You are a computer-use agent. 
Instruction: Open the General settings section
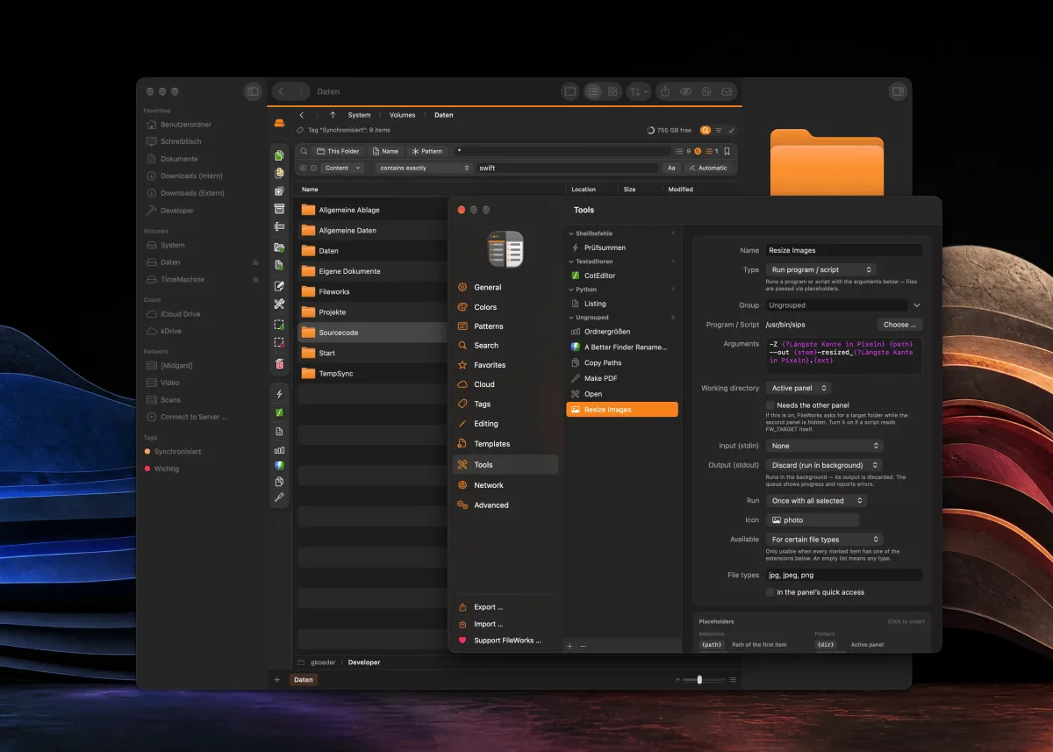(505, 287)
